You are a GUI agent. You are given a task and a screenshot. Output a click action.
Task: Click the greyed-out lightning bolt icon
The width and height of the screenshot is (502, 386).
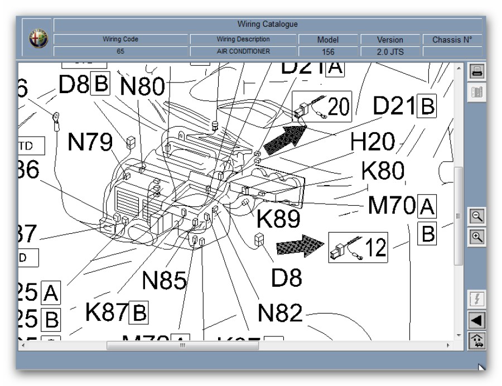click(x=477, y=300)
